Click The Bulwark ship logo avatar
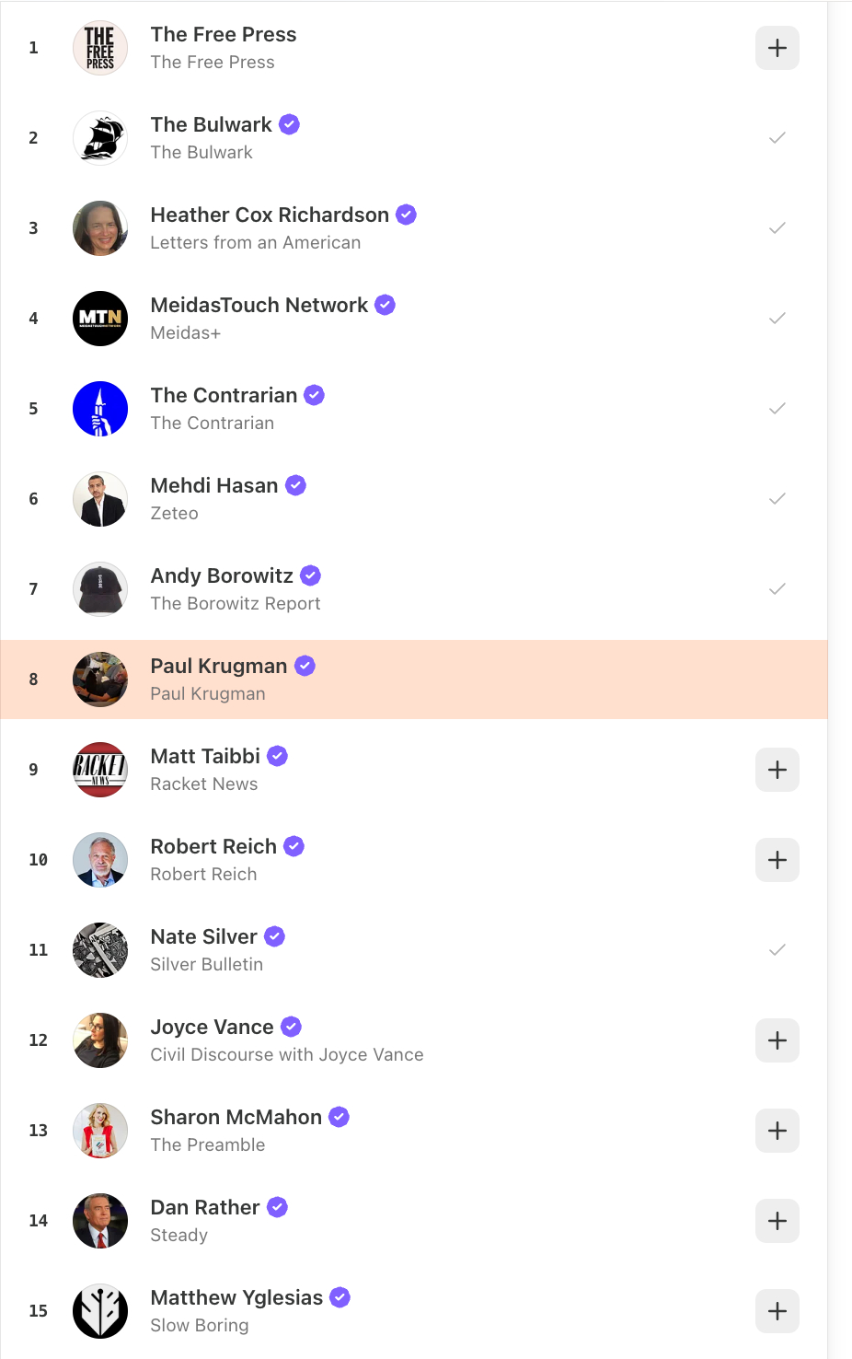 [x=100, y=138]
